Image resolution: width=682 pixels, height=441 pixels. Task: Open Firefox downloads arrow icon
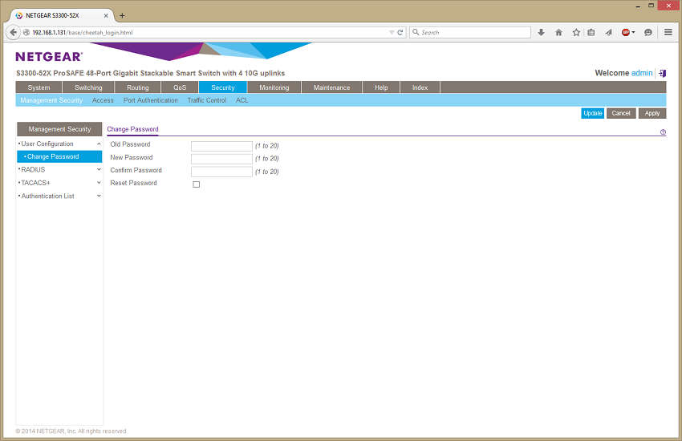pos(541,32)
